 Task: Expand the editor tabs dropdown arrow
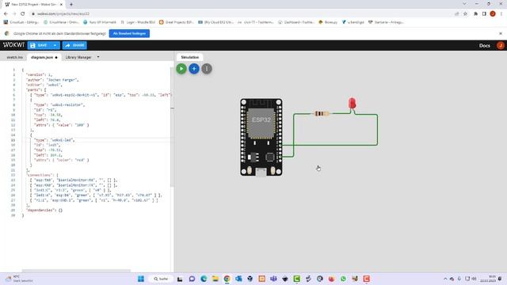[x=98, y=57]
